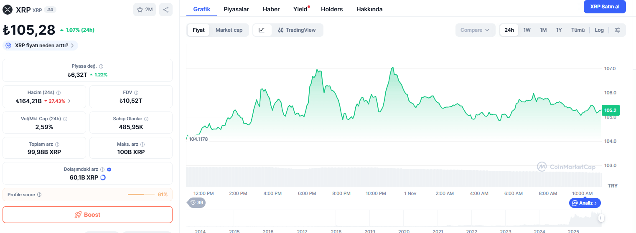Open the Haber tab
636x233 pixels.
271,9
